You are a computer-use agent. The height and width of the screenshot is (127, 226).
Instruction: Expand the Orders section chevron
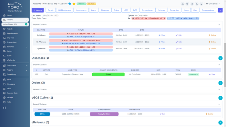tap(219, 90)
